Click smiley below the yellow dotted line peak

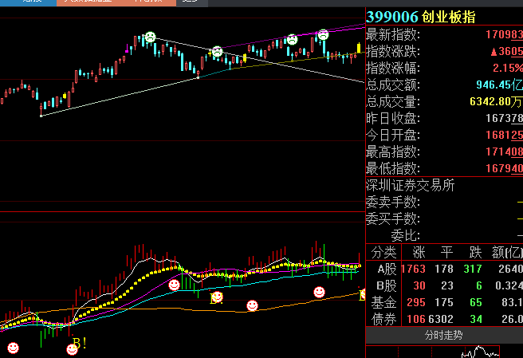pyautogui.click(x=174, y=285)
